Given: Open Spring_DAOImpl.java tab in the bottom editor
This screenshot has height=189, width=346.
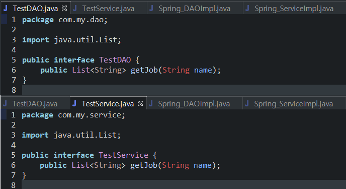Looking at the screenshot, I should coord(195,104).
